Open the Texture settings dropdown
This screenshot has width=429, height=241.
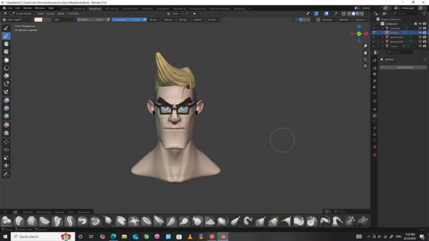(x=169, y=20)
